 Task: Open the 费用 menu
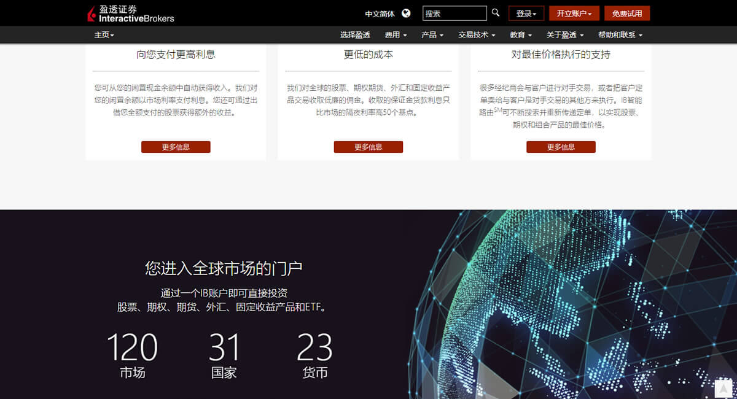[x=396, y=35]
